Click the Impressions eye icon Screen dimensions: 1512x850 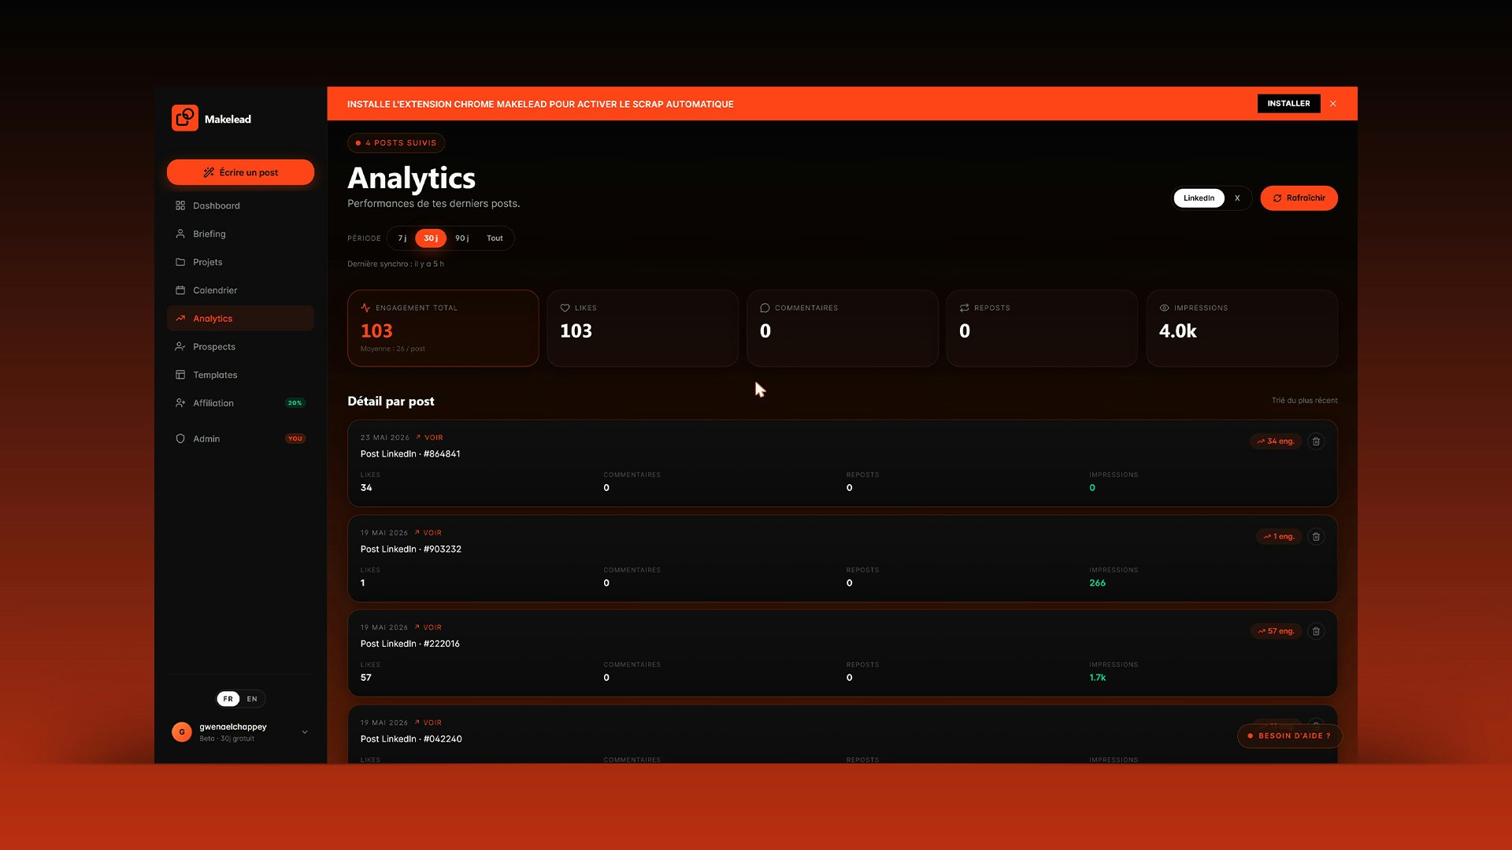(1164, 308)
